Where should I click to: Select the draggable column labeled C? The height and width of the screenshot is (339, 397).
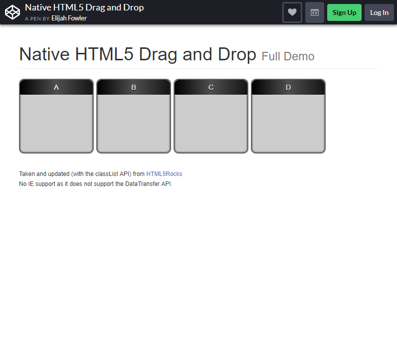(211, 116)
